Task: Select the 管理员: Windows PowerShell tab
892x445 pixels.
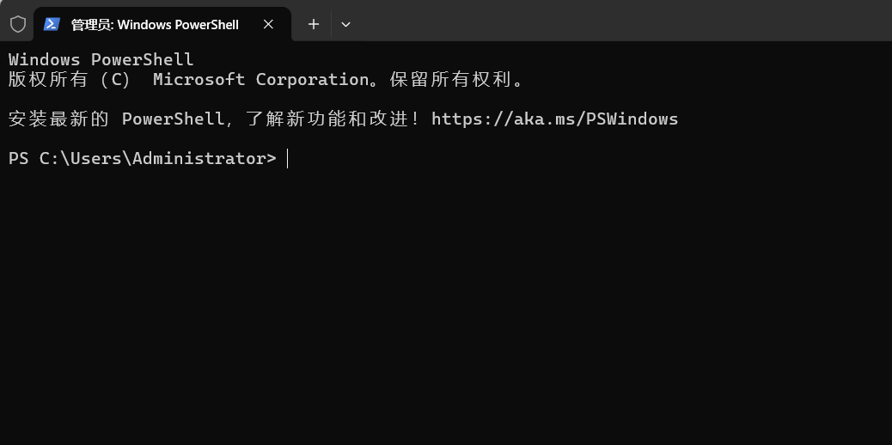Action: [155, 24]
